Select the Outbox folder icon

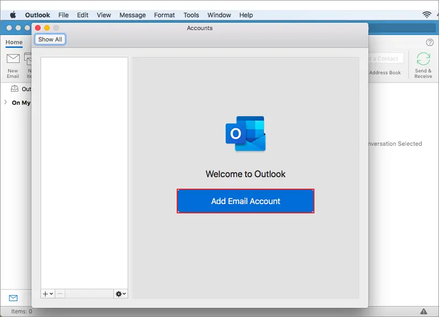(x=14, y=89)
